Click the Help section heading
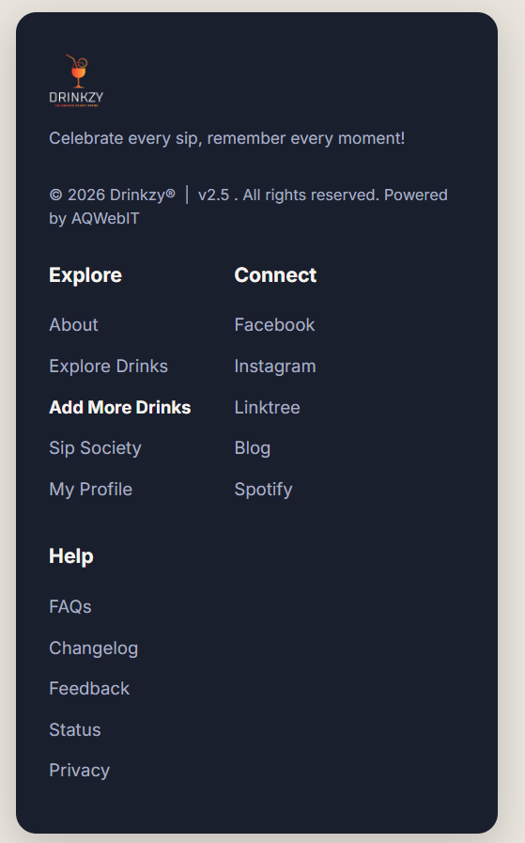The width and height of the screenshot is (525, 843). click(71, 556)
